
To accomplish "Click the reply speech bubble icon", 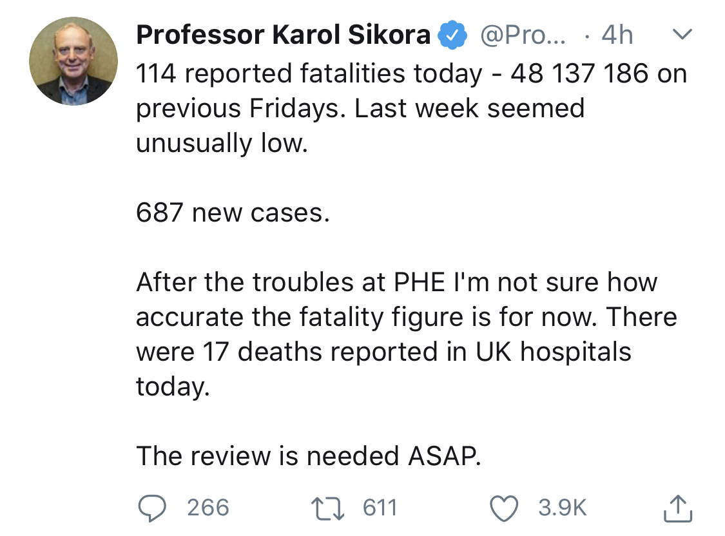I will [153, 508].
